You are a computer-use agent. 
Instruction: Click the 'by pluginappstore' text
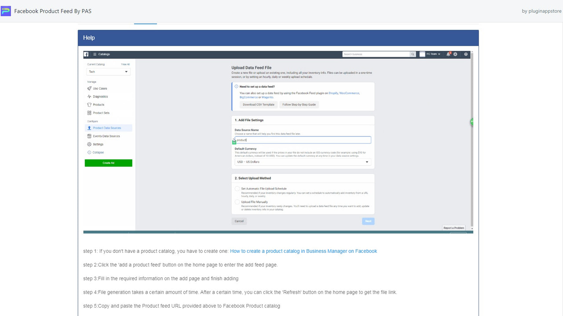click(541, 11)
